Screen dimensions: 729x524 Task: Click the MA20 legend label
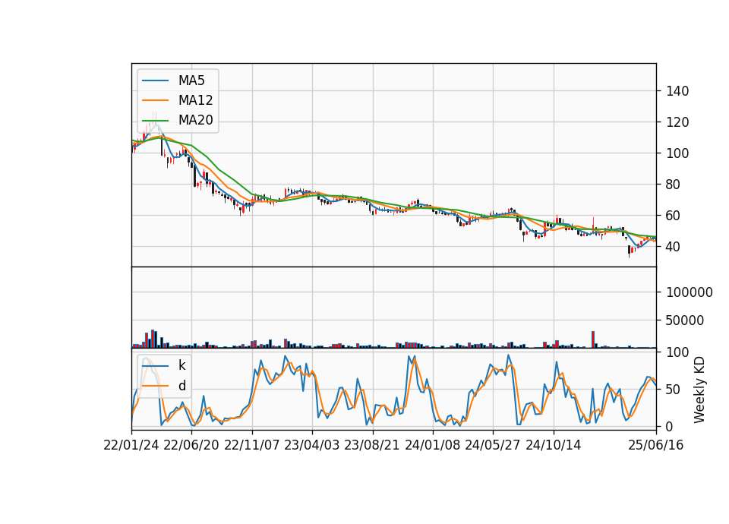[x=195, y=120]
